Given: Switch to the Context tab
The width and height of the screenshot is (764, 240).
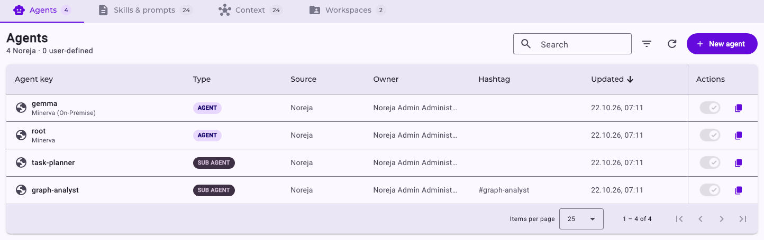Looking at the screenshot, I should [250, 11].
